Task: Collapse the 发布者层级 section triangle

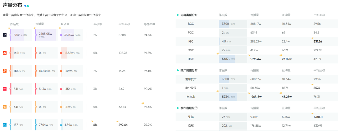Action: coord(178,108)
